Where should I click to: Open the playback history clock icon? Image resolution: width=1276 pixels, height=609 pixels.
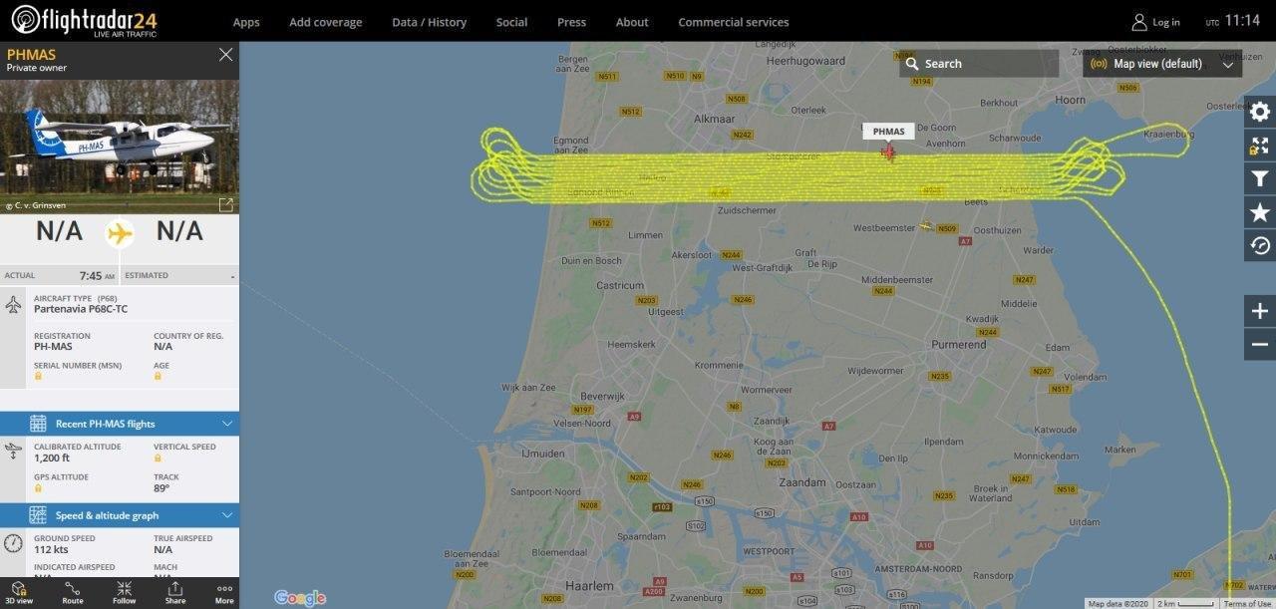click(x=1260, y=245)
